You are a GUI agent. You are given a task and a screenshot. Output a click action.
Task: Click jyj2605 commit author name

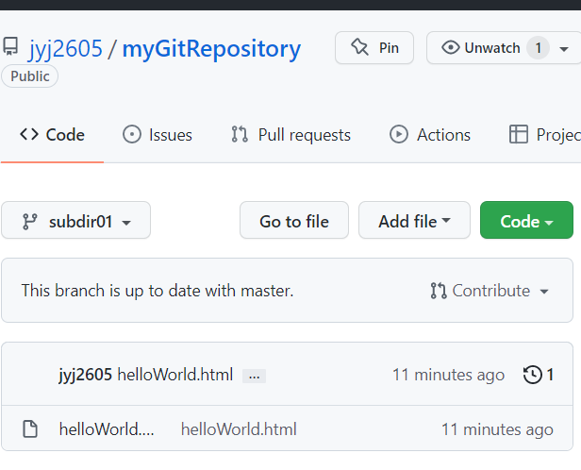click(x=85, y=375)
